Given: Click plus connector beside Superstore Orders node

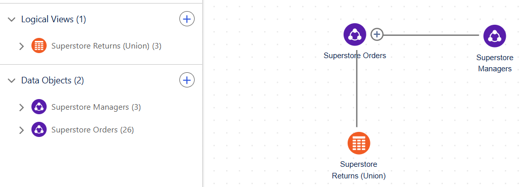Looking at the screenshot, I should coord(377,34).
